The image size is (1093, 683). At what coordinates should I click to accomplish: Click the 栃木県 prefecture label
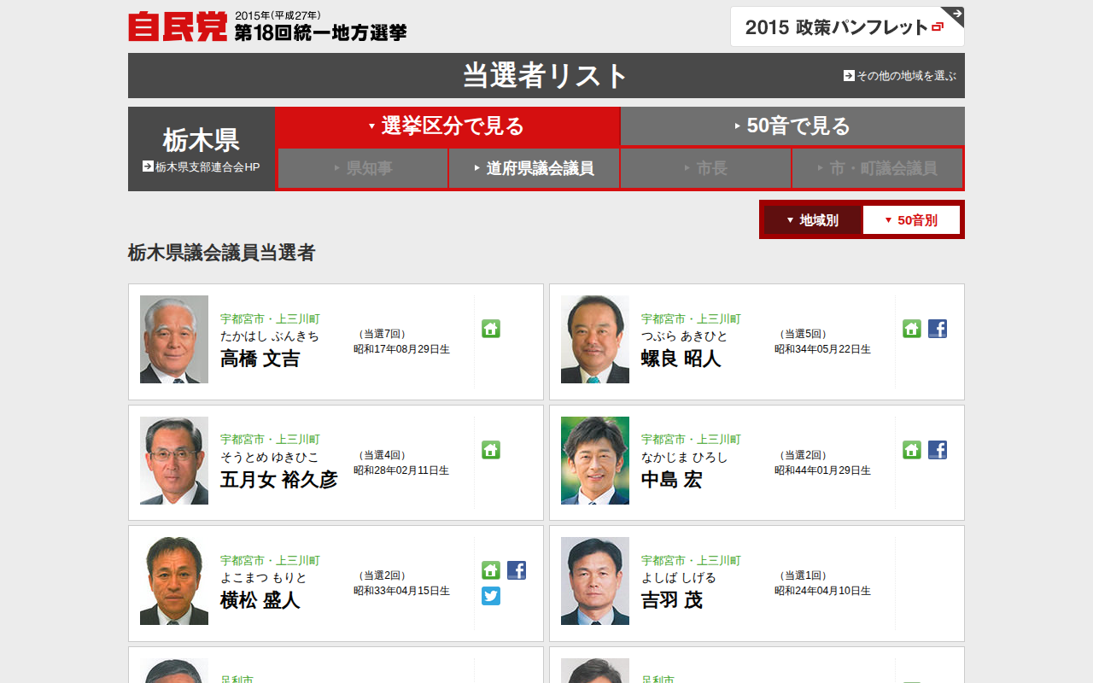click(201, 140)
